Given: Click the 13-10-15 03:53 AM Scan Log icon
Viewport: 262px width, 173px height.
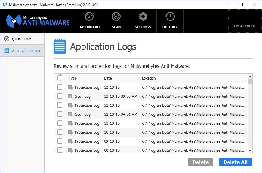Looking at the screenshot, I should [70, 96].
